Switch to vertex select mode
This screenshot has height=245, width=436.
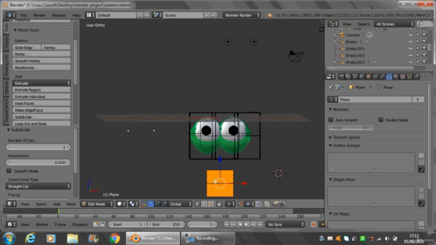197,204
